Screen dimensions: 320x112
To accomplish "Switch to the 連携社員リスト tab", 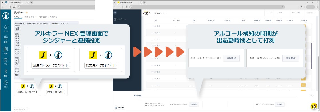I will click(x=31, y=17).
